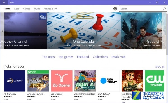Image resolution: width=168 pixels, height=103 pixels.
Task: Select the USA TODAY app tile
Action: (109, 81)
